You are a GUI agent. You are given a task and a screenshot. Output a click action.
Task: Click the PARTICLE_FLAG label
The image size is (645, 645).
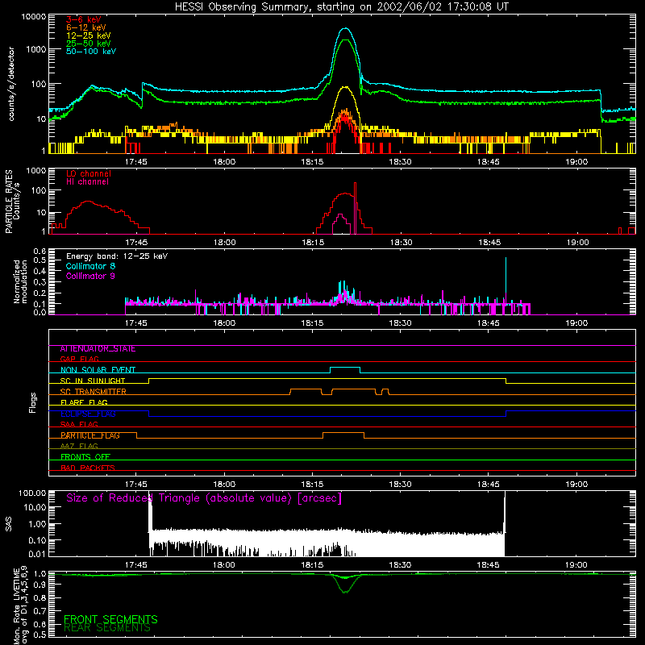click(x=90, y=435)
